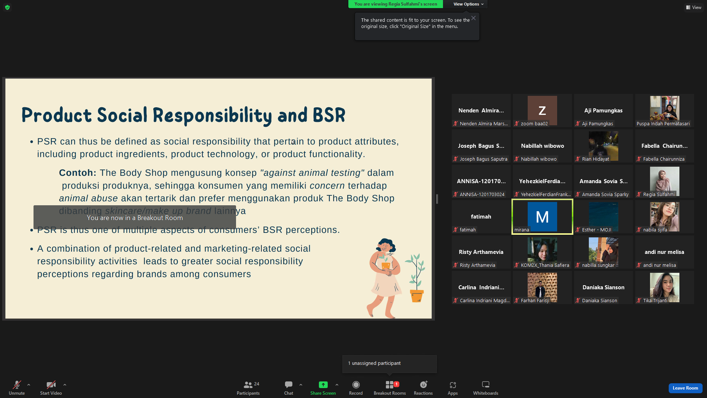Open the Participants panel
Image resolution: width=707 pixels, height=398 pixels.
click(x=248, y=388)
